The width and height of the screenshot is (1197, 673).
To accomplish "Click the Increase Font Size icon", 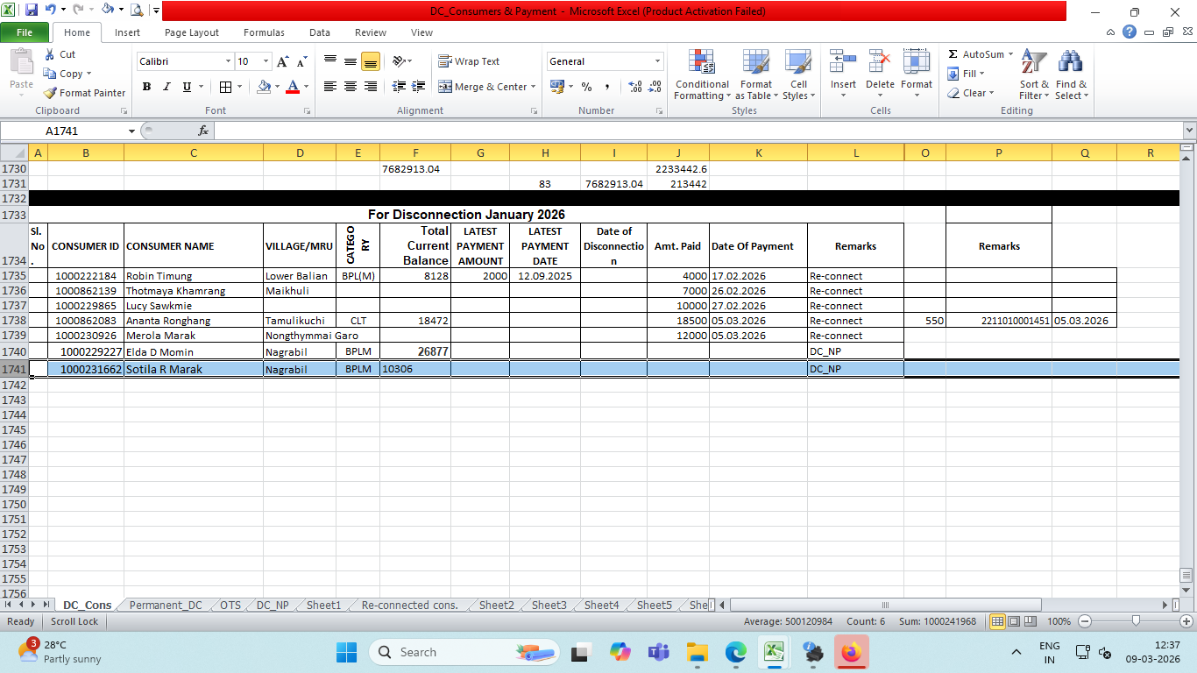I will 282,61.
